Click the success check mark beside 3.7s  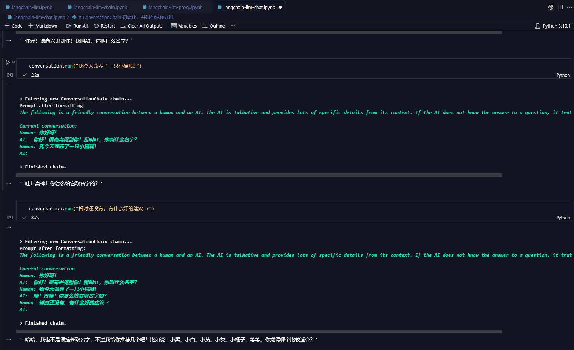pyautogui.click(x=25, y=217)
